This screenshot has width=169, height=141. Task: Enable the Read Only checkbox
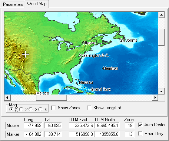coord(140,134)
